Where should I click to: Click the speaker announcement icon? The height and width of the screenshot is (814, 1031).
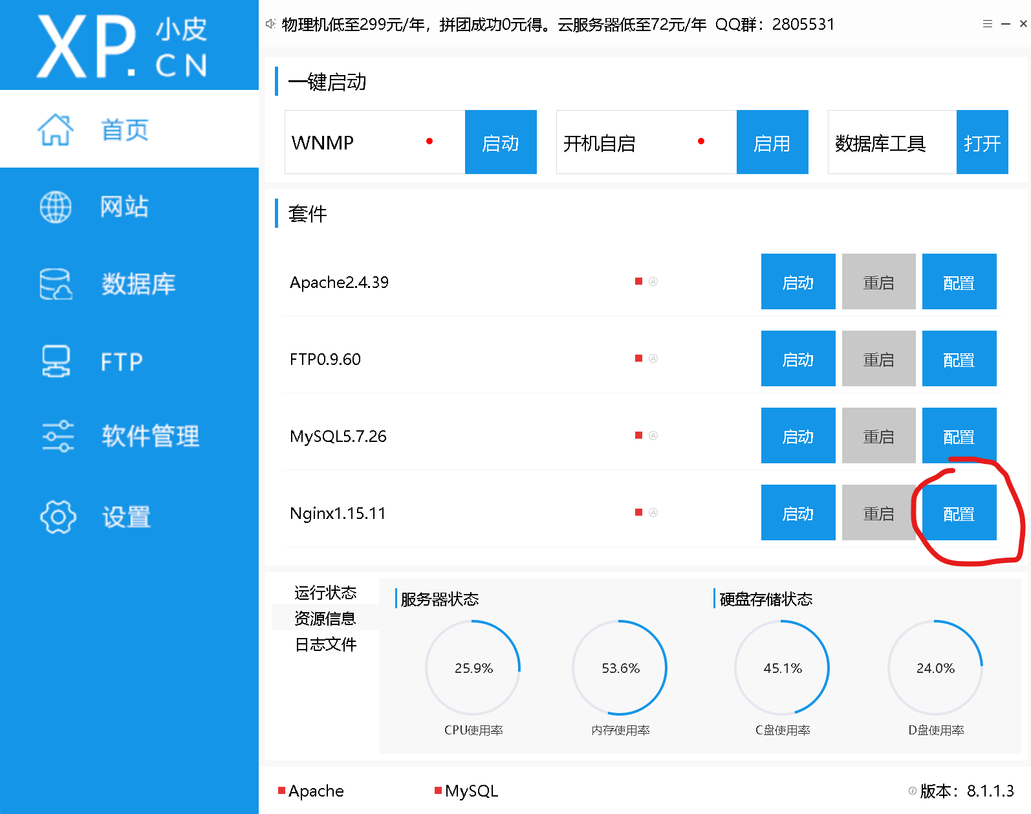[270, 24]
